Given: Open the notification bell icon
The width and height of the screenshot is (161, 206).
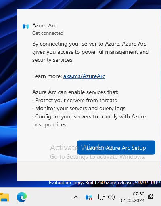Looking at the screenshot, I should point(151,197).
